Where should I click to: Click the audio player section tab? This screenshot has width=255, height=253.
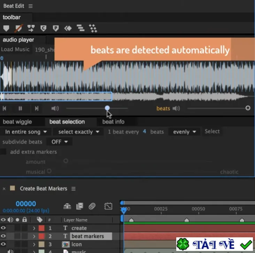pyautogui.click(x=18, y=40)
